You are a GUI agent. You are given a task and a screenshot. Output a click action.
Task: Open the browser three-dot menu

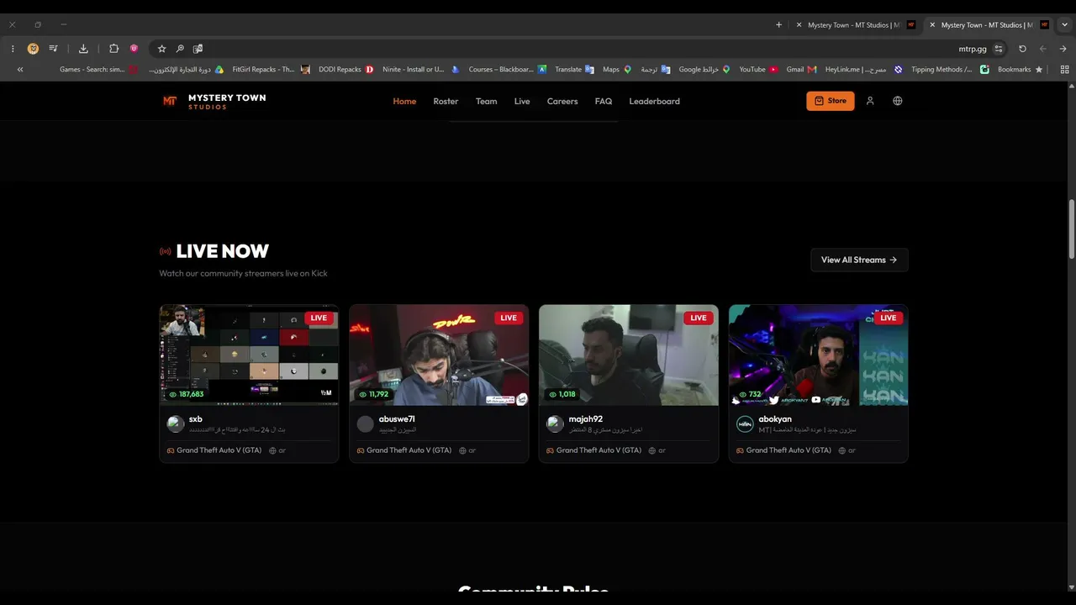coord(13,49)
